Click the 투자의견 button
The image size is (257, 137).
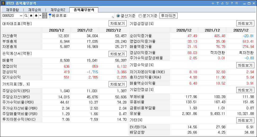point(168,16)
